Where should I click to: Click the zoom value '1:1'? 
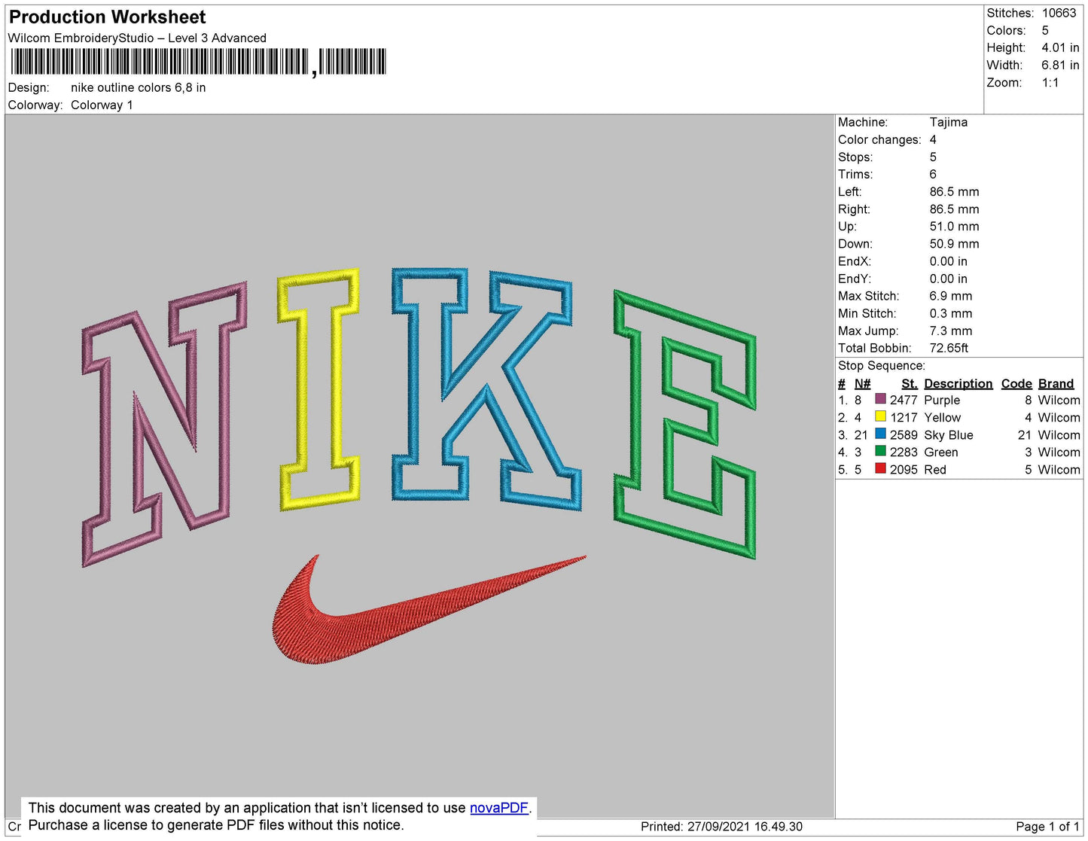coord(1050,83)
